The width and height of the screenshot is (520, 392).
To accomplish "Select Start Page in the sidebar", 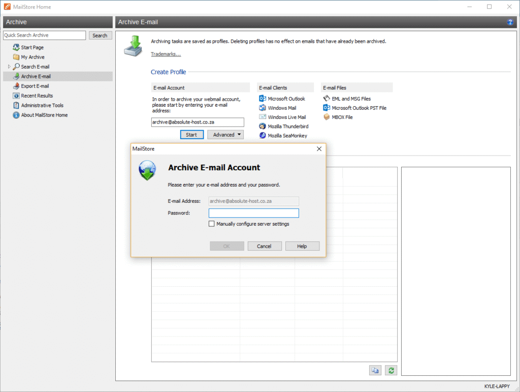I will pyautogui.click(x=32, y=47).
